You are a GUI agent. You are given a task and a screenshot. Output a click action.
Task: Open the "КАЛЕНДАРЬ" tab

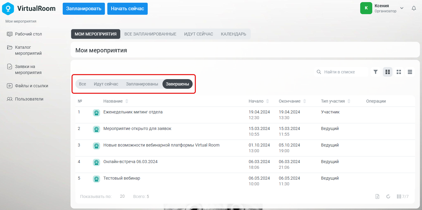tap(234, 34)
